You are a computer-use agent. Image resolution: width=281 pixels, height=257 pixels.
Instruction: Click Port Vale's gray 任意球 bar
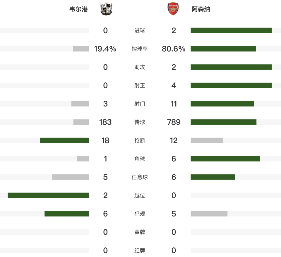click(x=70, y=177)
